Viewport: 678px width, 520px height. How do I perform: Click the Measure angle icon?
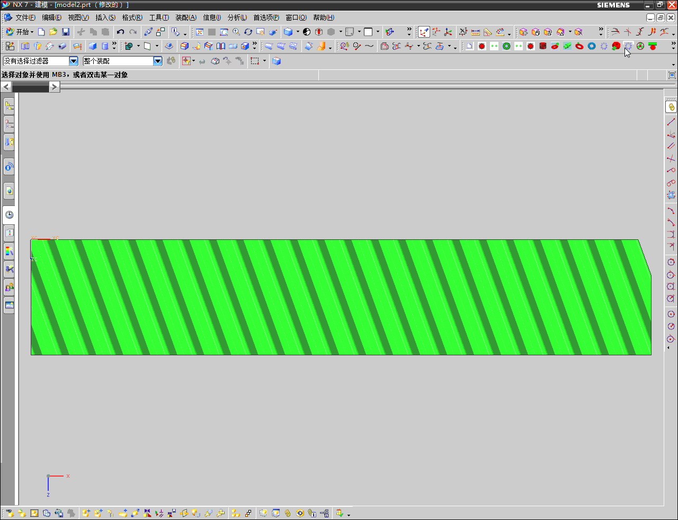click(488, 32)
